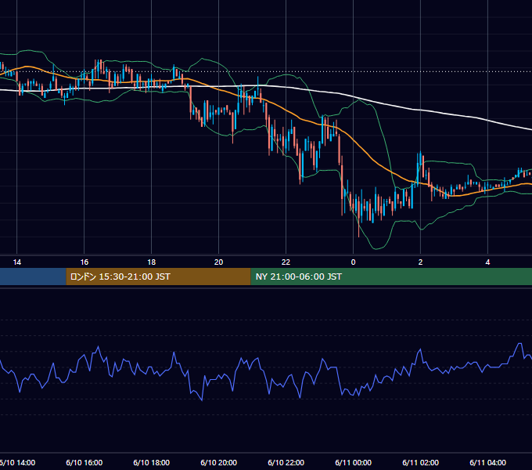Click the blue Tokyo session bar segment
Image resolution: width=532 pixels, height=470 pixels.
point(33,277)
